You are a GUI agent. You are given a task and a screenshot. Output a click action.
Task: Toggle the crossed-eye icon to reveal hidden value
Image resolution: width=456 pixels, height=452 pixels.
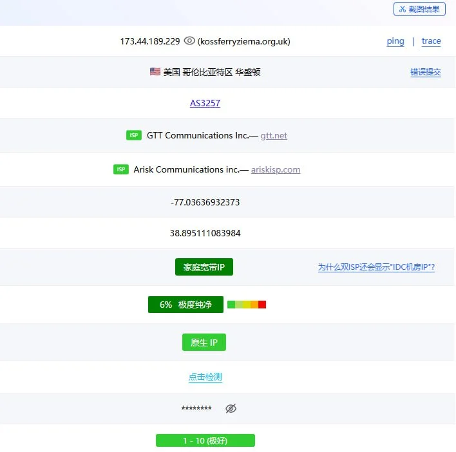(x=231, y=408)
